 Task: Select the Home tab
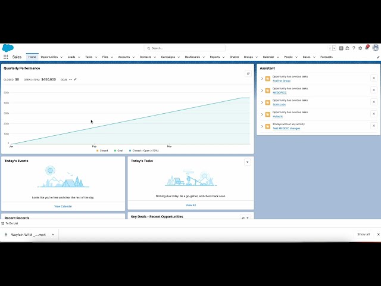click(x=32, y=57)
